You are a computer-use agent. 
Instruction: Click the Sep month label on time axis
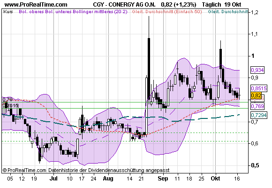(x=163, y=179)
